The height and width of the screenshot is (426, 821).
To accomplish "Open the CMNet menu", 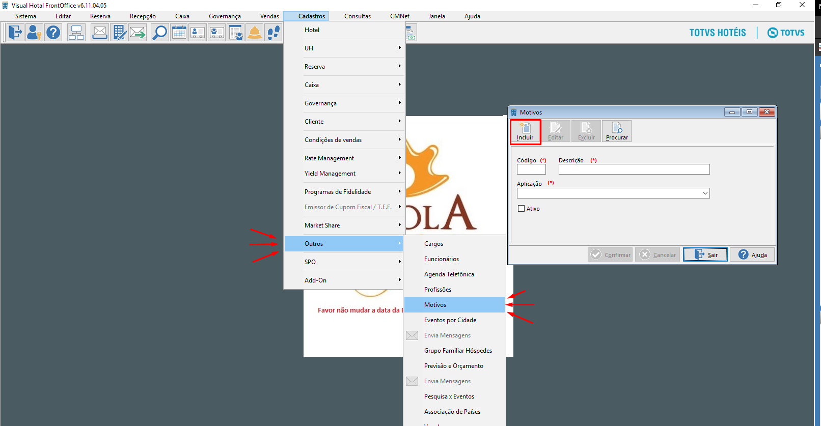I will 400,16.
